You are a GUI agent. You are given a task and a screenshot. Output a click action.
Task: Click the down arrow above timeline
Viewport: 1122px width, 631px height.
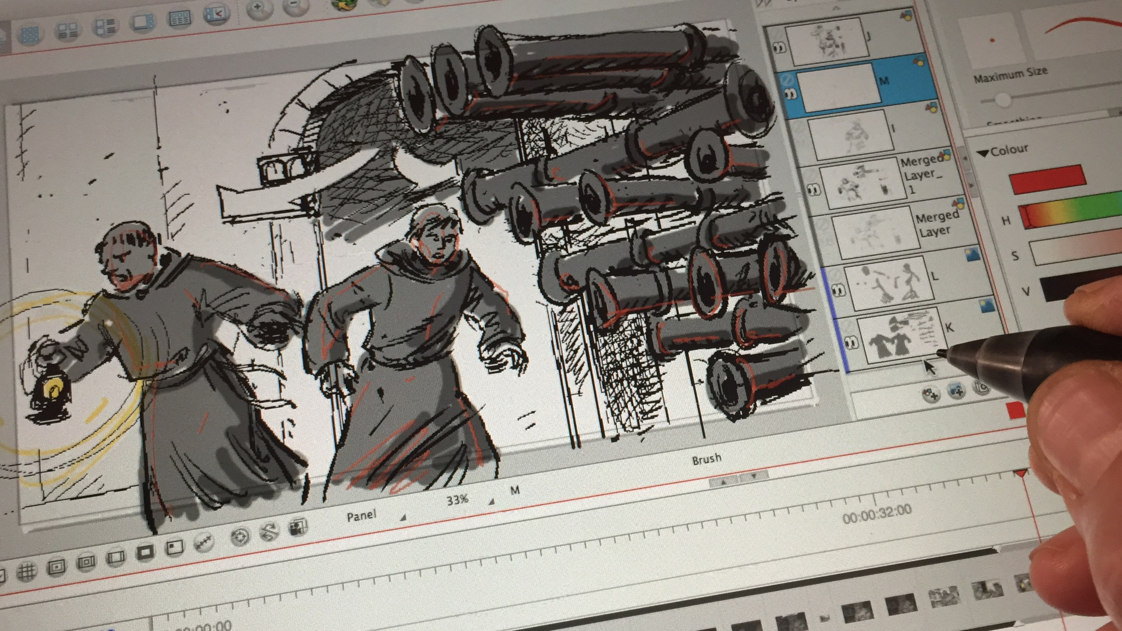(x=754, y=477)
